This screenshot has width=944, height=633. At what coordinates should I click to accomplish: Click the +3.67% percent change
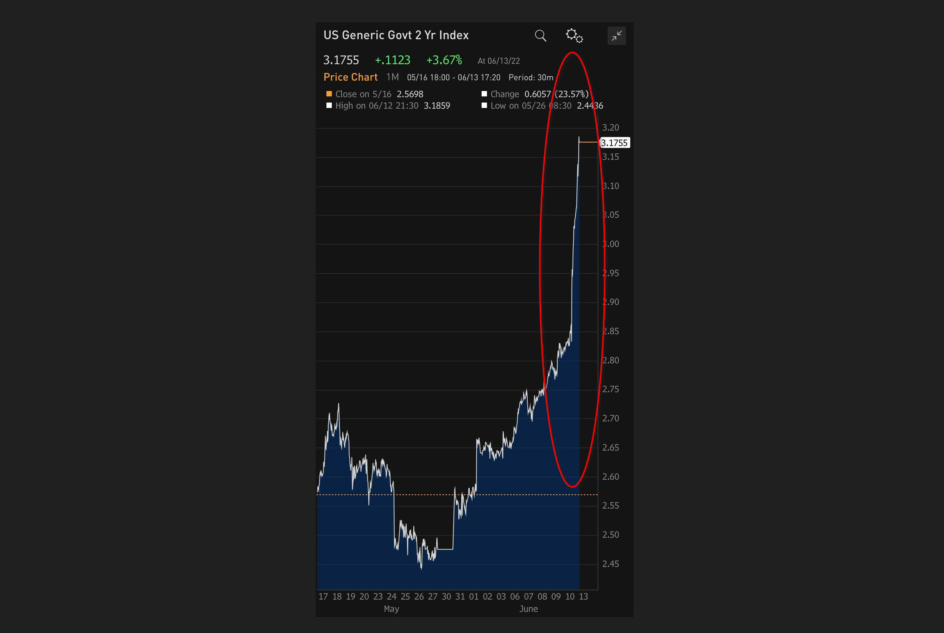click(x=444, y=60)
